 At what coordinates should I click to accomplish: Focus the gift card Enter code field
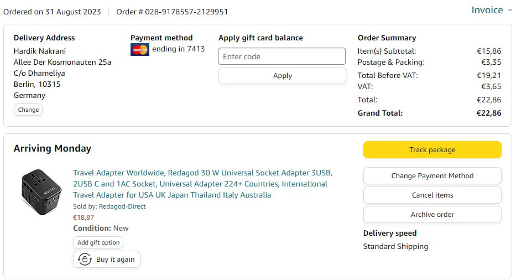pos(282,56)
